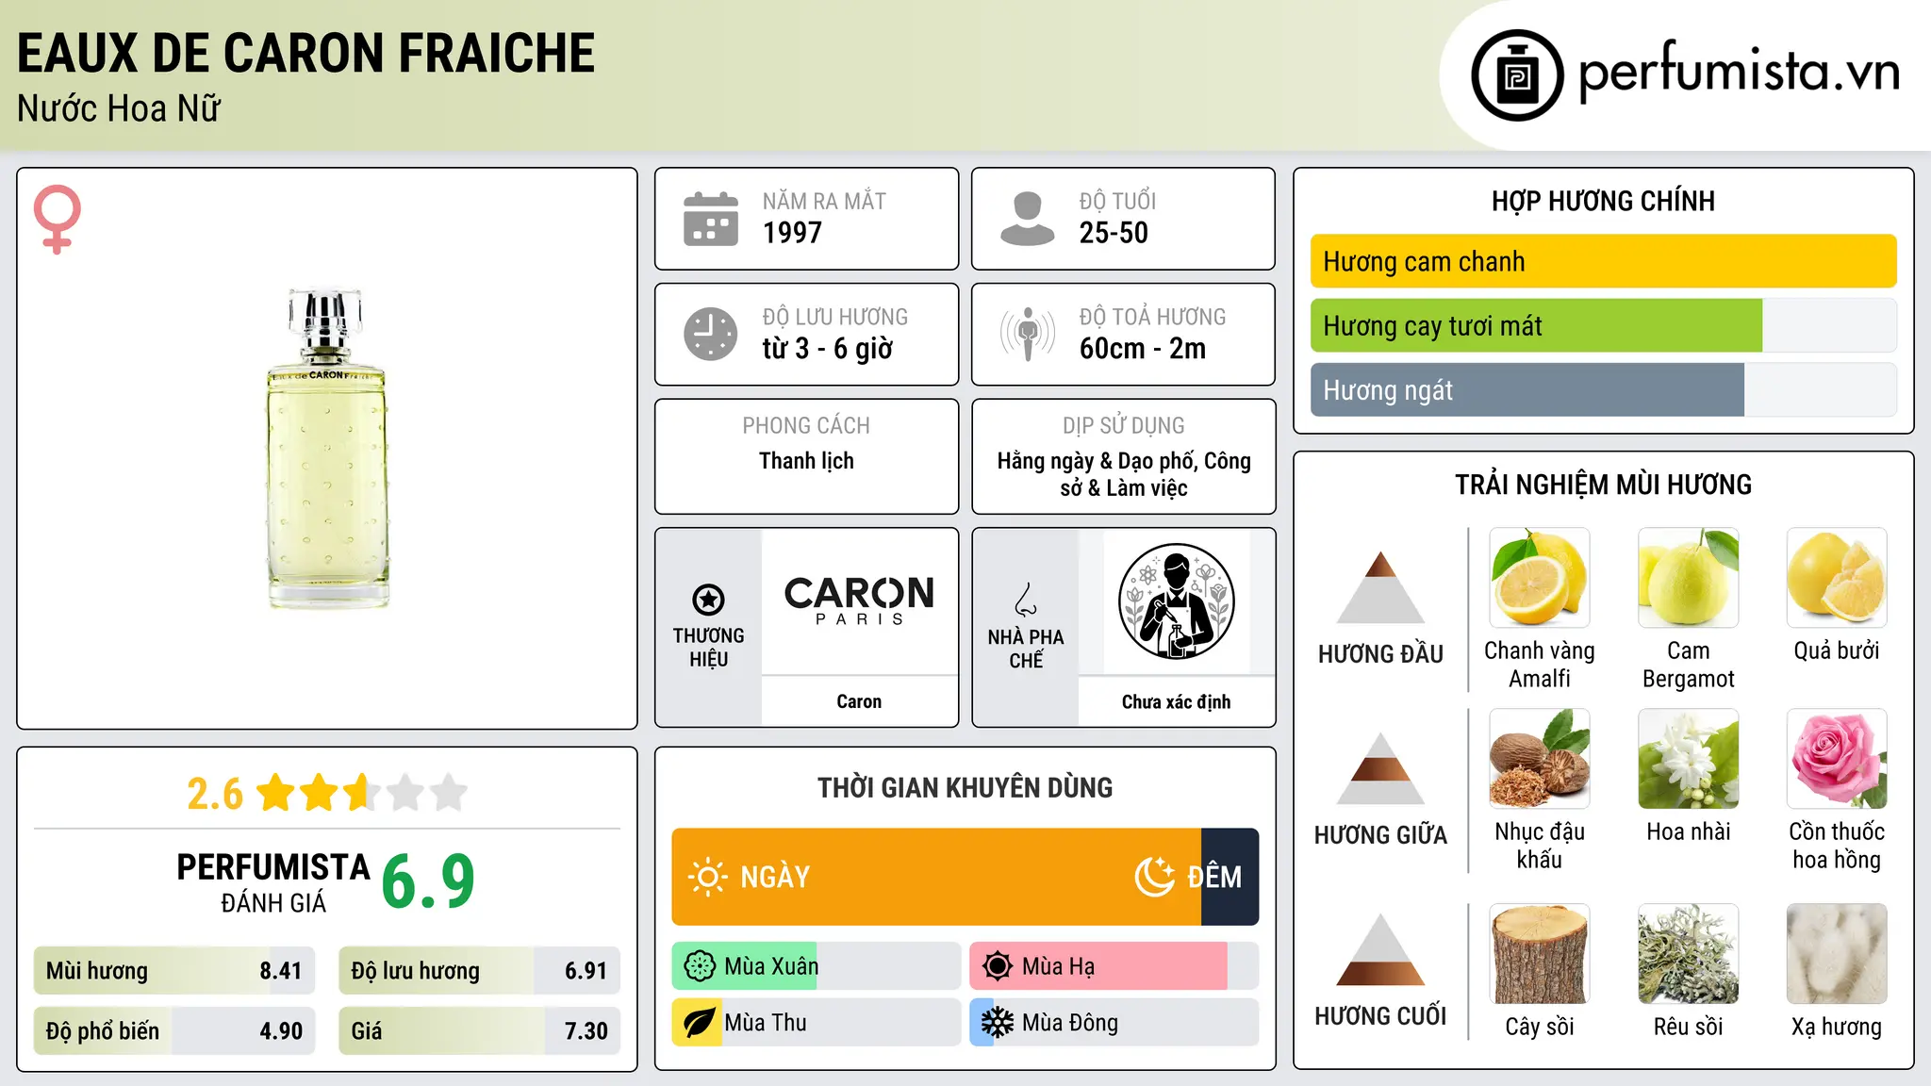Click the pink female gender symbol
This screenshot has width=1931, height=1086.
pyautogui.click(x=58, y=219)
